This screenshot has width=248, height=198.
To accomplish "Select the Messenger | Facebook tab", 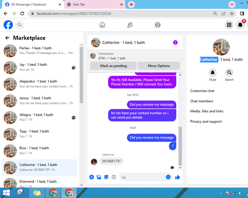I will (x=32, y=4).
